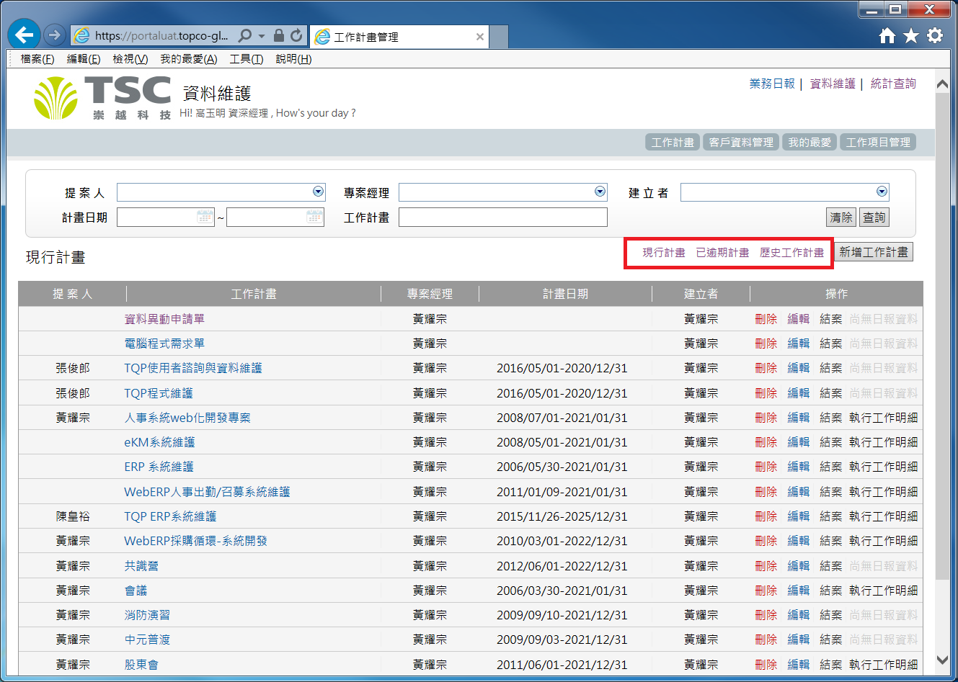The image size is (958, 682).
Task: Open browser Tools gear icon
Action: [x=935, y=35]
